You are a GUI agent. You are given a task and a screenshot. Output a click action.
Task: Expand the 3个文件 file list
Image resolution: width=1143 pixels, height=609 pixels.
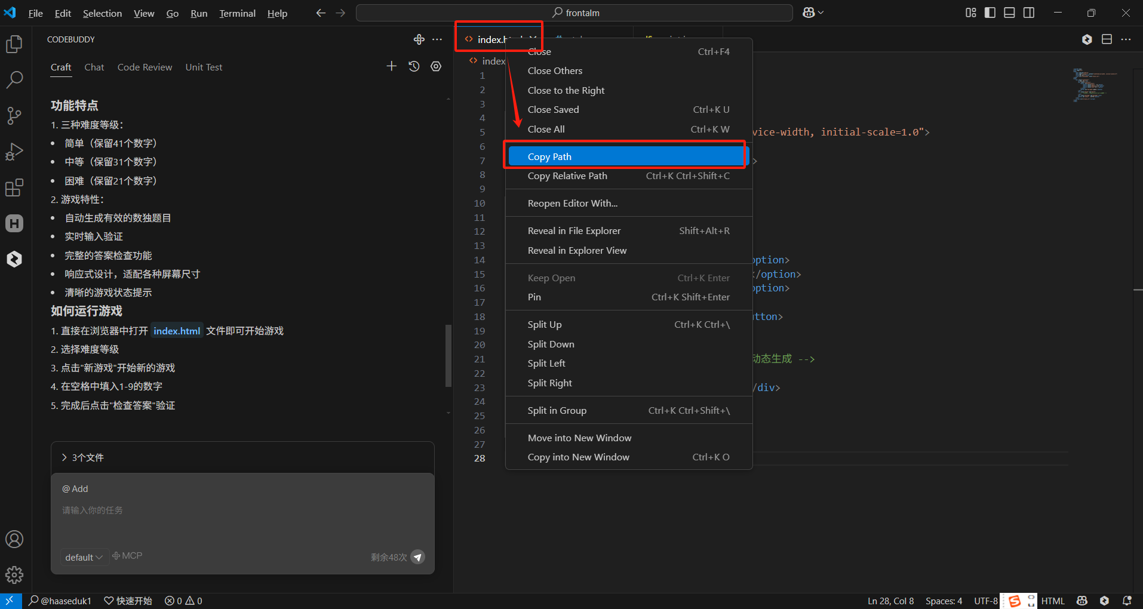[82, 457]
